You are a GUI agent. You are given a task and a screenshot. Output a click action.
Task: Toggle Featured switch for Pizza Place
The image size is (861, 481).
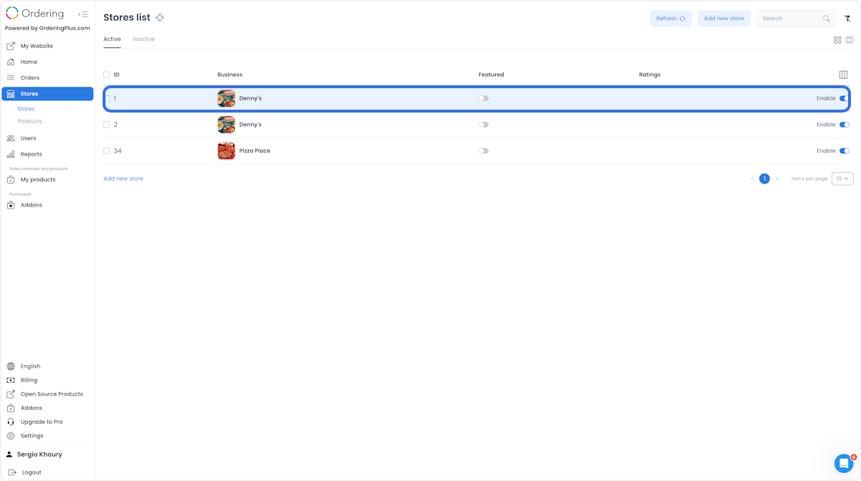(x=484, y=151)
